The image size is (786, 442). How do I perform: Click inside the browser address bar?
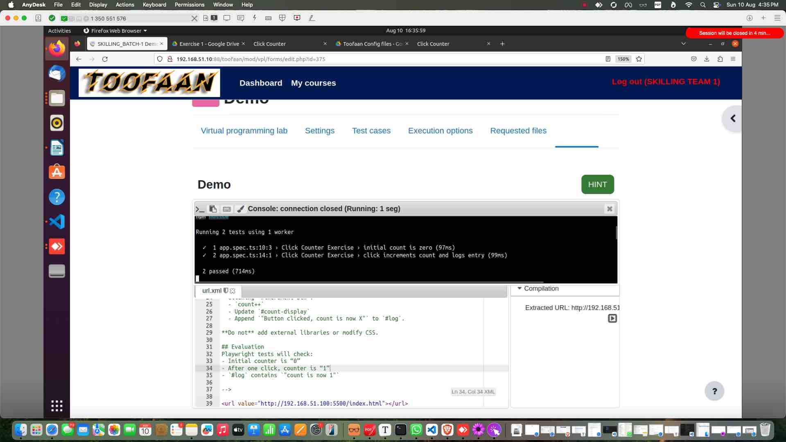pyautogui.click(x=368, y=59)
